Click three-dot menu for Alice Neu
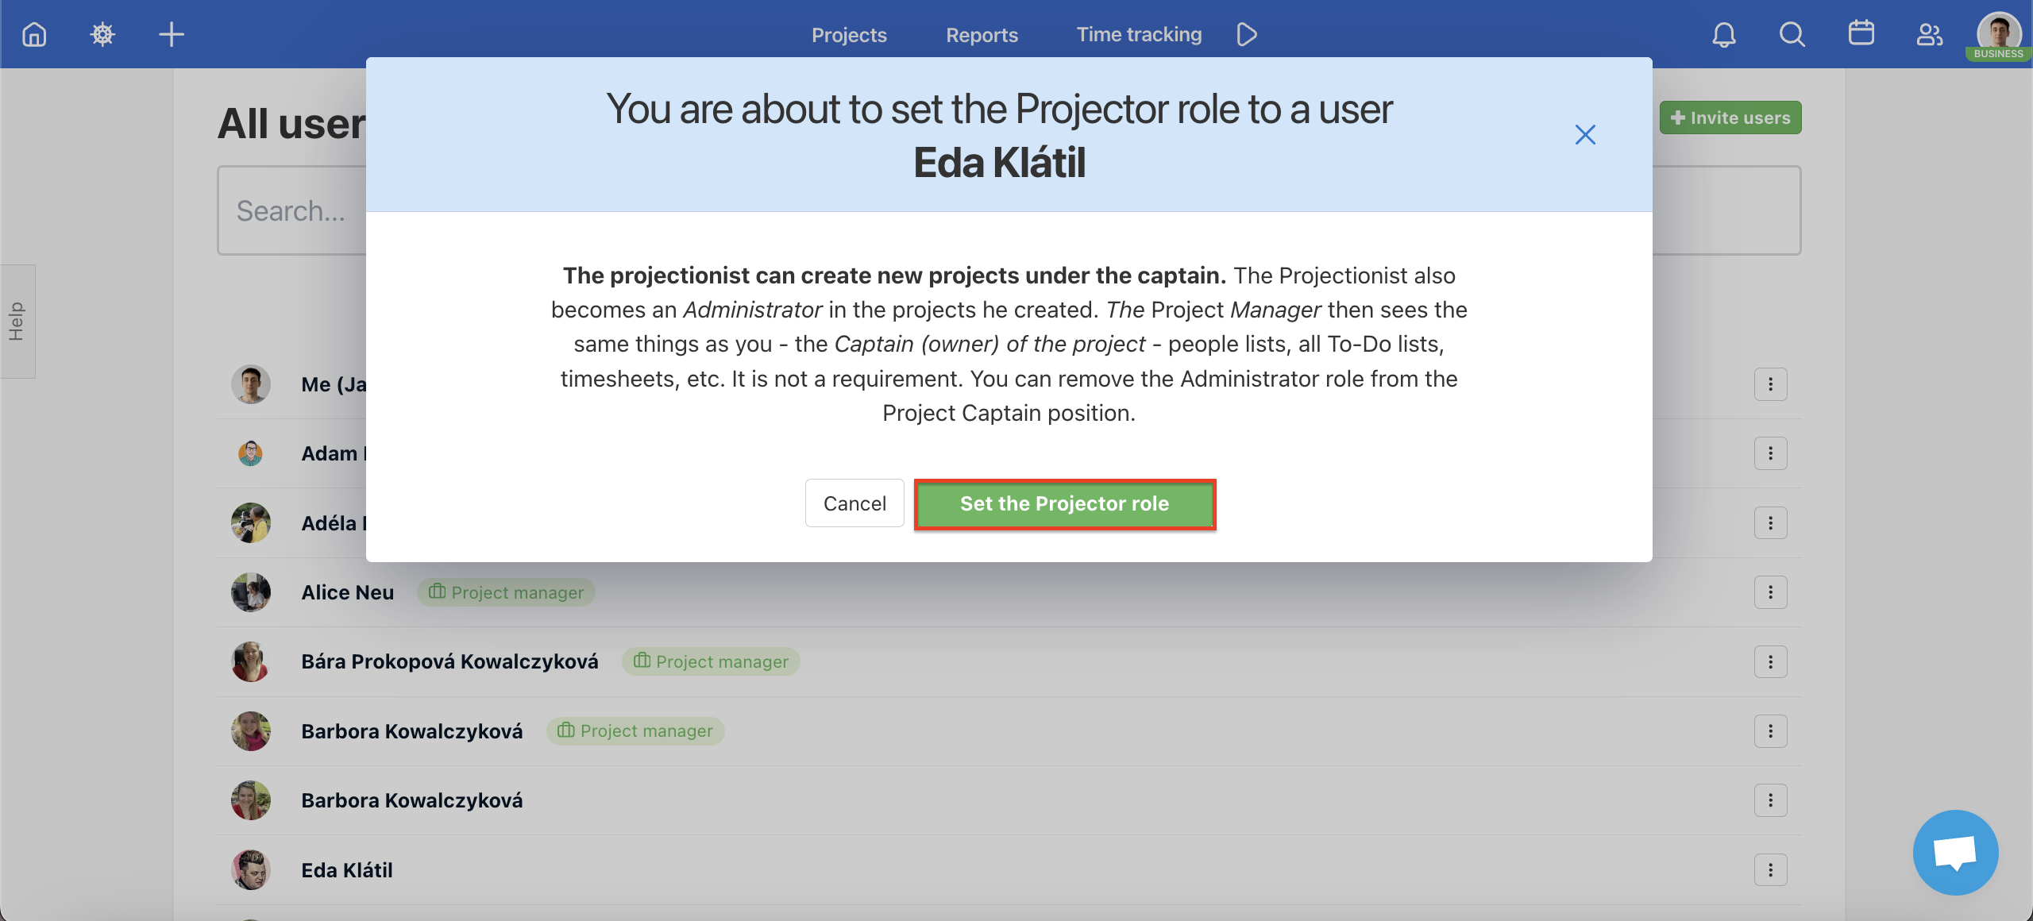This screenshot has height=921, width=2033. (1770, 592)
